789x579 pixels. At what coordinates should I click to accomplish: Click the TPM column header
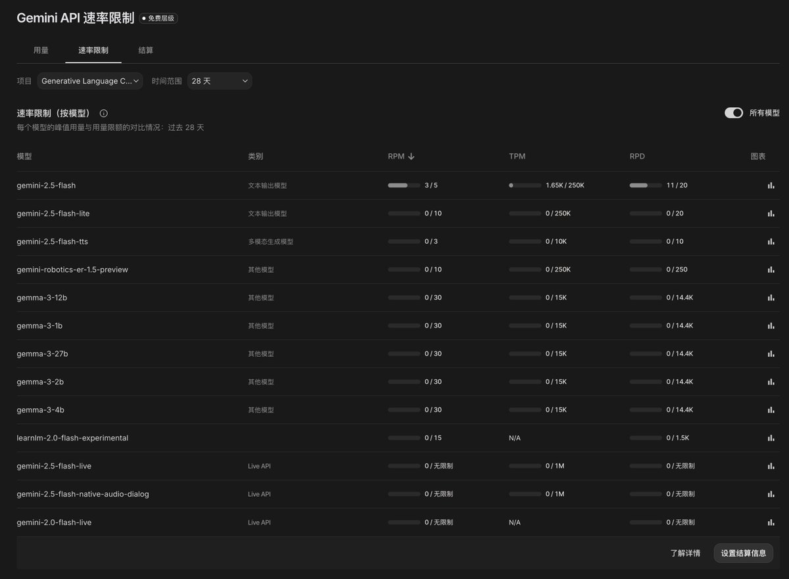(517, 156)
